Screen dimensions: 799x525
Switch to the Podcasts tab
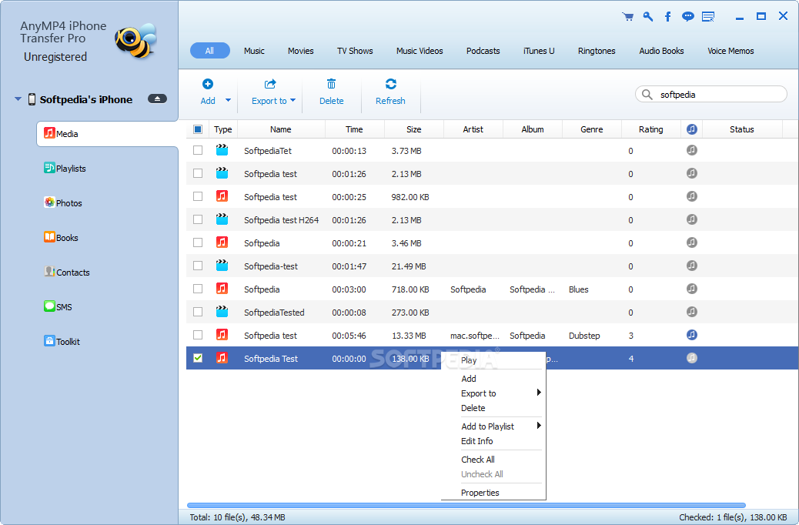pyautogui.click(x=483, y=51)
